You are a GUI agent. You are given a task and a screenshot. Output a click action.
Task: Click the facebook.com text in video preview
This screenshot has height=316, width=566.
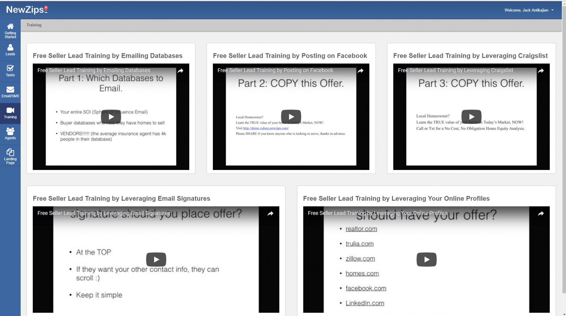[x=366, y=288]
